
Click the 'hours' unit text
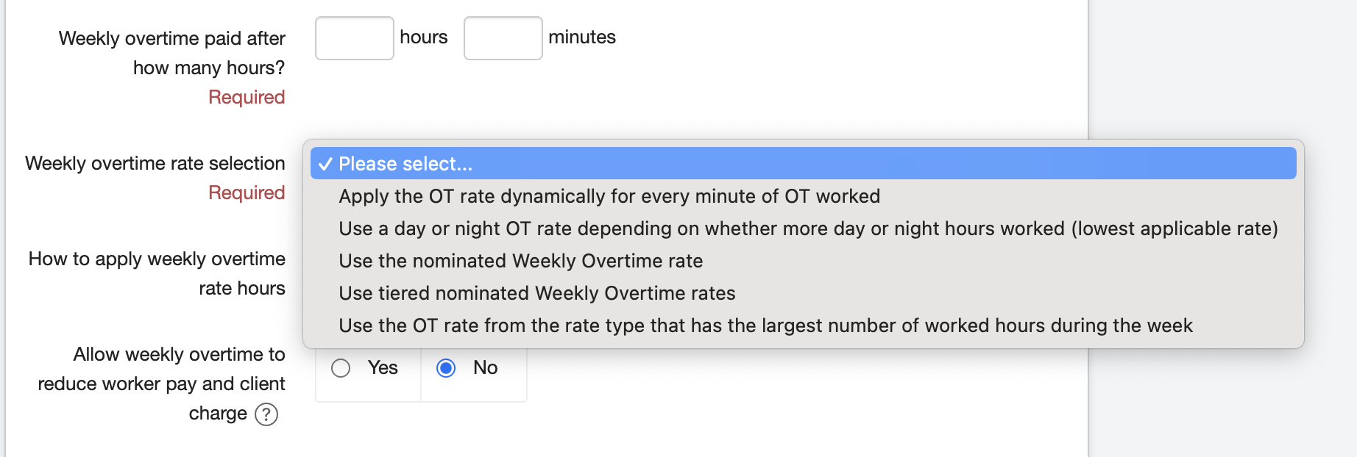(x=424, y=37)
